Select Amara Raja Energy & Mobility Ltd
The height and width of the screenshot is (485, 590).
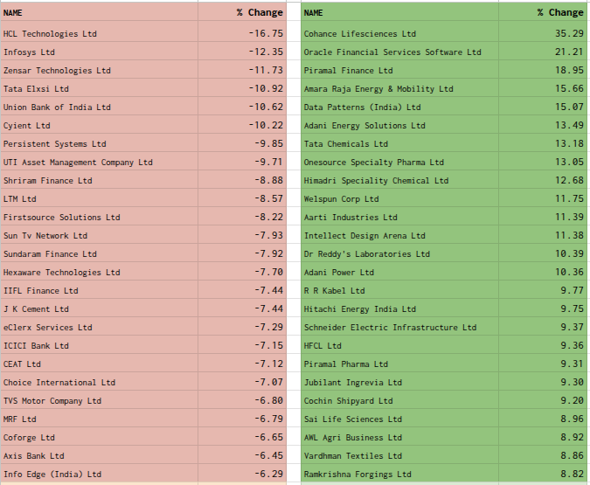(400, 89)
